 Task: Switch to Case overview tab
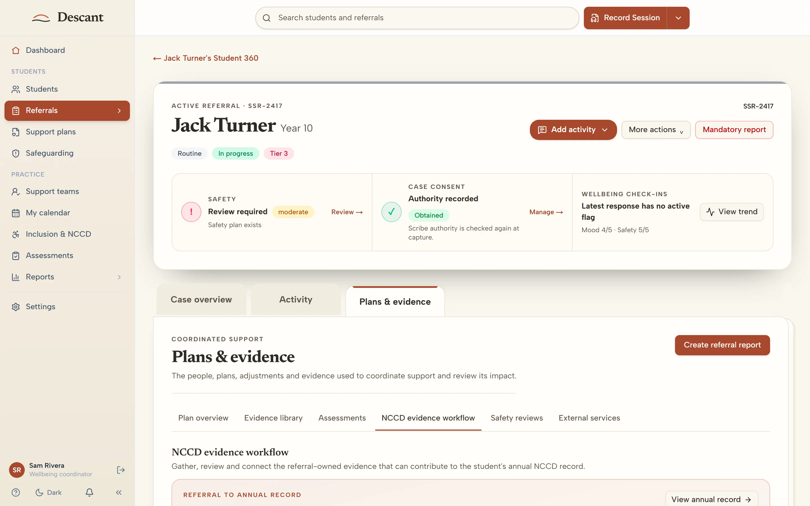201,299
